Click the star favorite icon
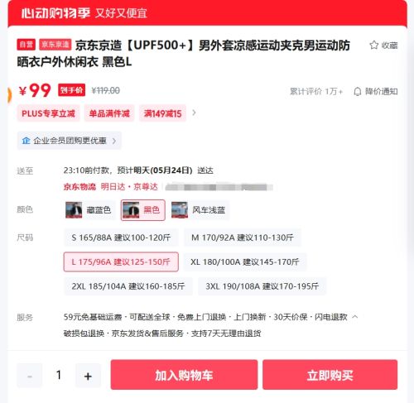Screen dimensions: 414x403 coord(374,45)
